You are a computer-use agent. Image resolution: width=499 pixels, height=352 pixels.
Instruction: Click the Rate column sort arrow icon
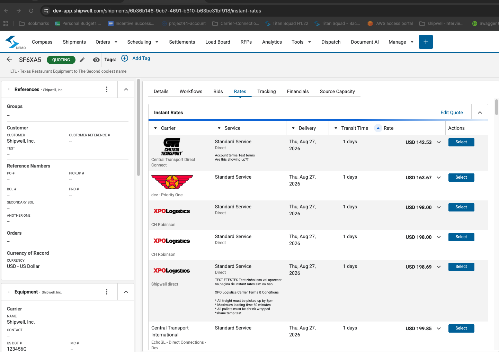tap(378, 128)
